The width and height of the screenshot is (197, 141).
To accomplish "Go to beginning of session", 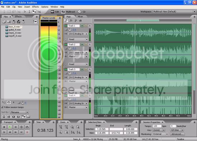I will coord(4,132).
